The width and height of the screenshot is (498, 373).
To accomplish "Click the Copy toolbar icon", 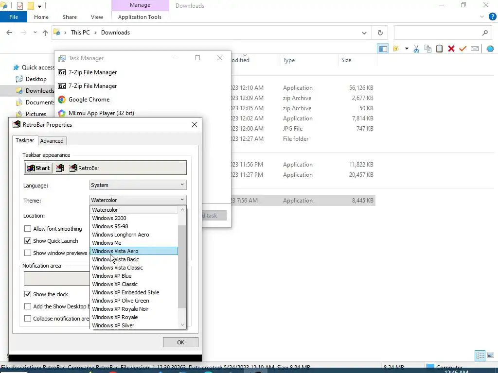I will coord(428,49).
